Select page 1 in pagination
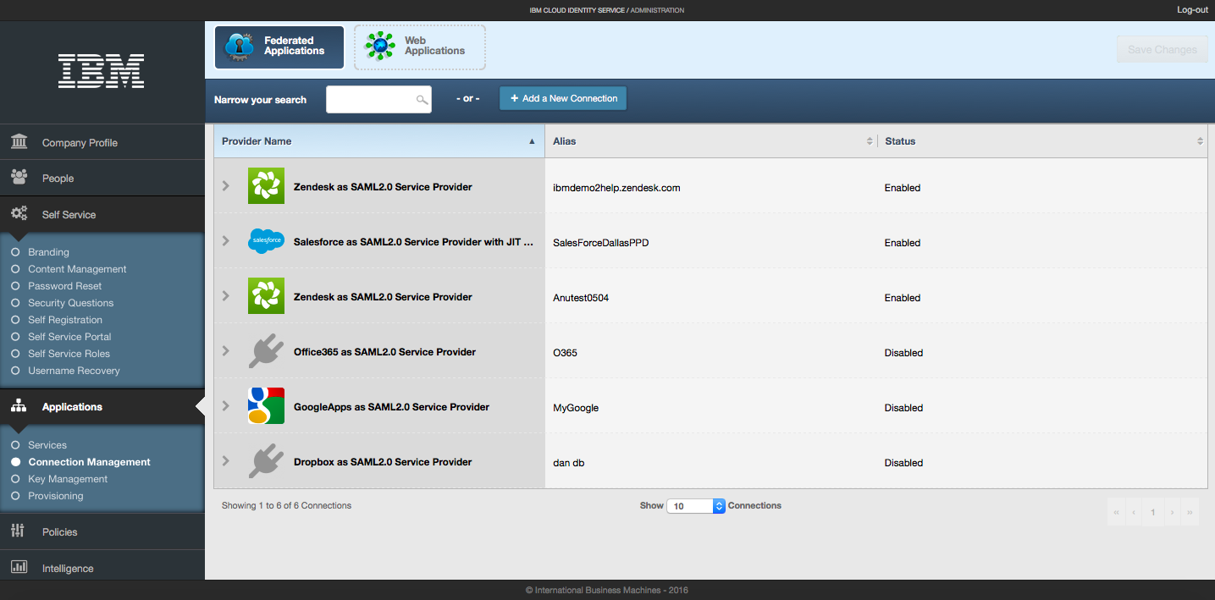The height and width of the screenshot is (600, 1215). pos(1153,512)
